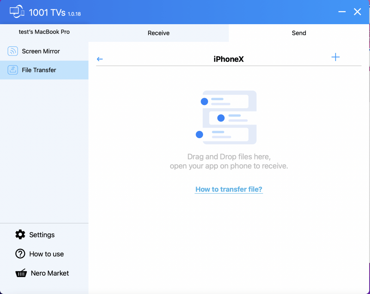Image resolution: width=370 pixels, height=294 pixels.
Task: Open the 'How to transfer file?' link
Action: 229,189
